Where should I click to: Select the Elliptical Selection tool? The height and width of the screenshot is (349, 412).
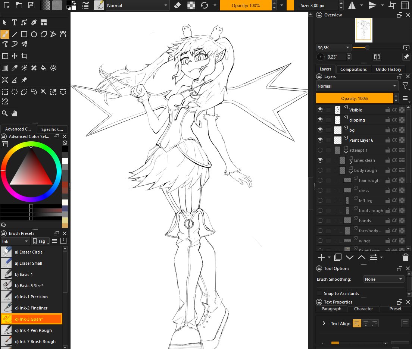[15, 91]
